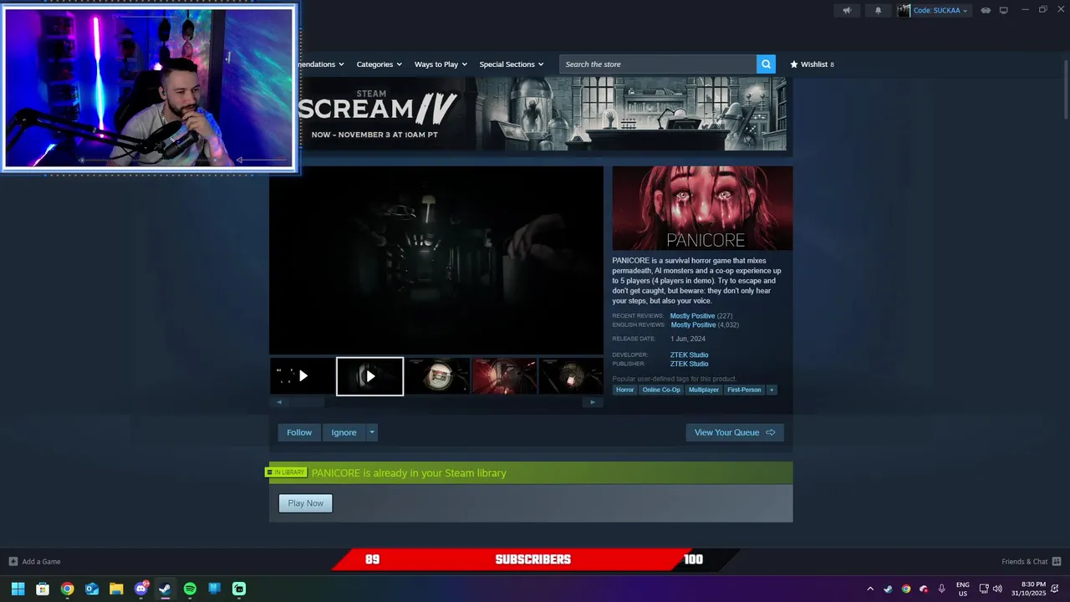Click the Steam system tray icon

pos(888,589)
